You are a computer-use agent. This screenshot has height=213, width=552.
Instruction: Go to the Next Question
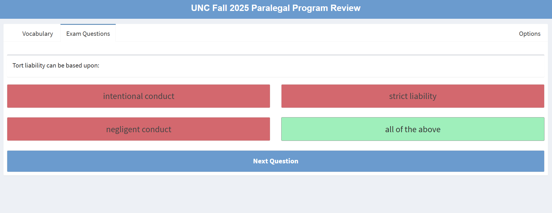coord(275,161)
